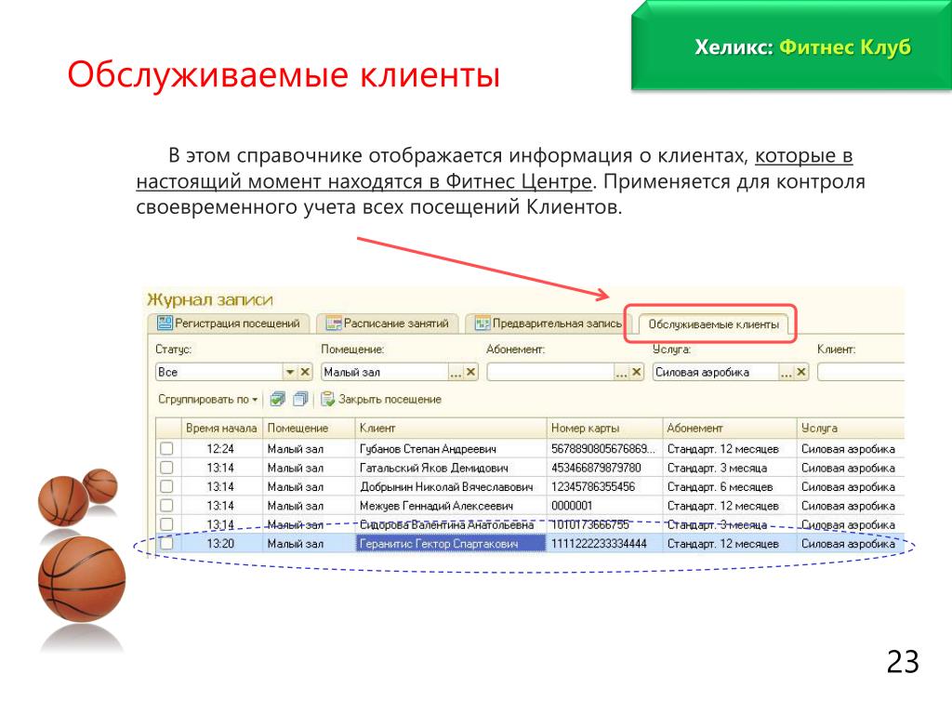Click the Закрыть посещение document icon
952x714 pixels.
[x=328, y=399]
